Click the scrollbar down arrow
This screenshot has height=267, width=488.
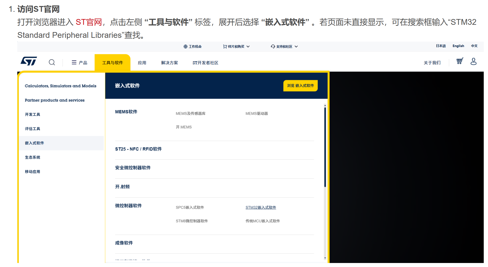[x=325, y=258]
